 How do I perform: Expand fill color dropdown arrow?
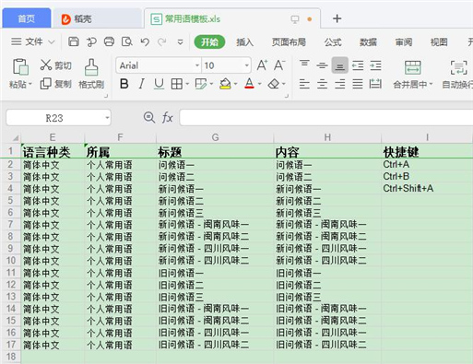tap(236, 84)
